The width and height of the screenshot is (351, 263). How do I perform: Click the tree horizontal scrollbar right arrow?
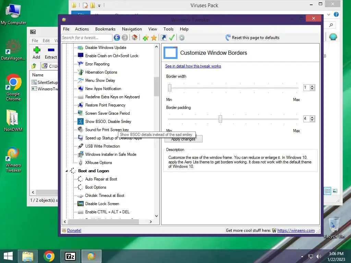[151, 222]
